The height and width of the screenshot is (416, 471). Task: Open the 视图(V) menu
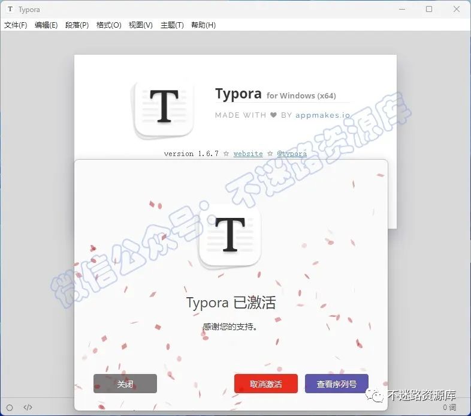[x=141, y=25]
